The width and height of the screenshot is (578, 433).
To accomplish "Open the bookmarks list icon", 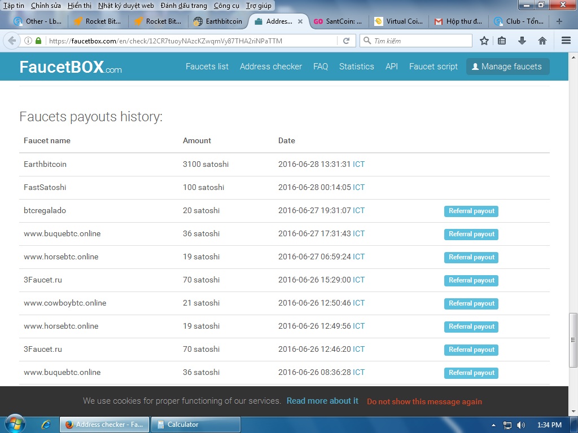I will [x=502, y=41].
